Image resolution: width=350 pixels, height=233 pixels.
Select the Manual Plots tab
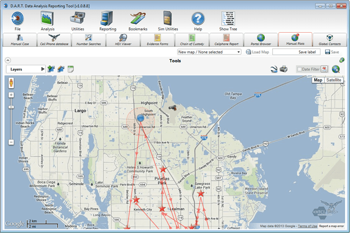(x=295, y=40)
